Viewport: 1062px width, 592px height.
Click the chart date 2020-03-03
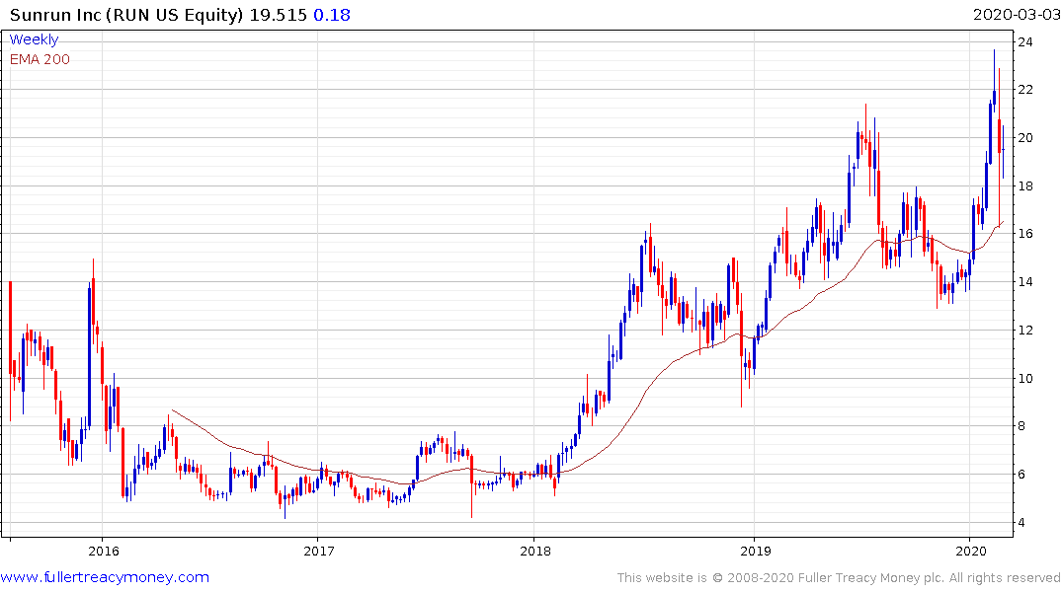1016,15
